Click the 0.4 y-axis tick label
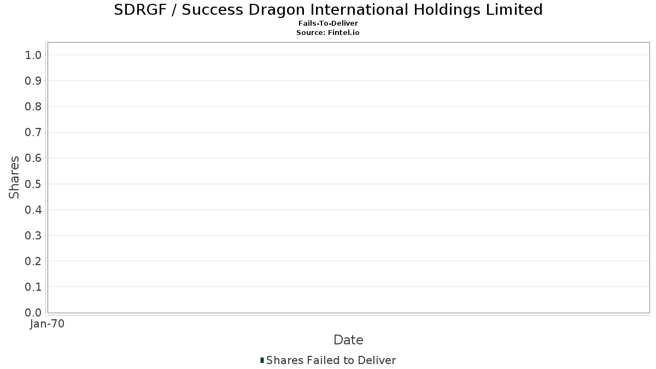 (33, 210)
